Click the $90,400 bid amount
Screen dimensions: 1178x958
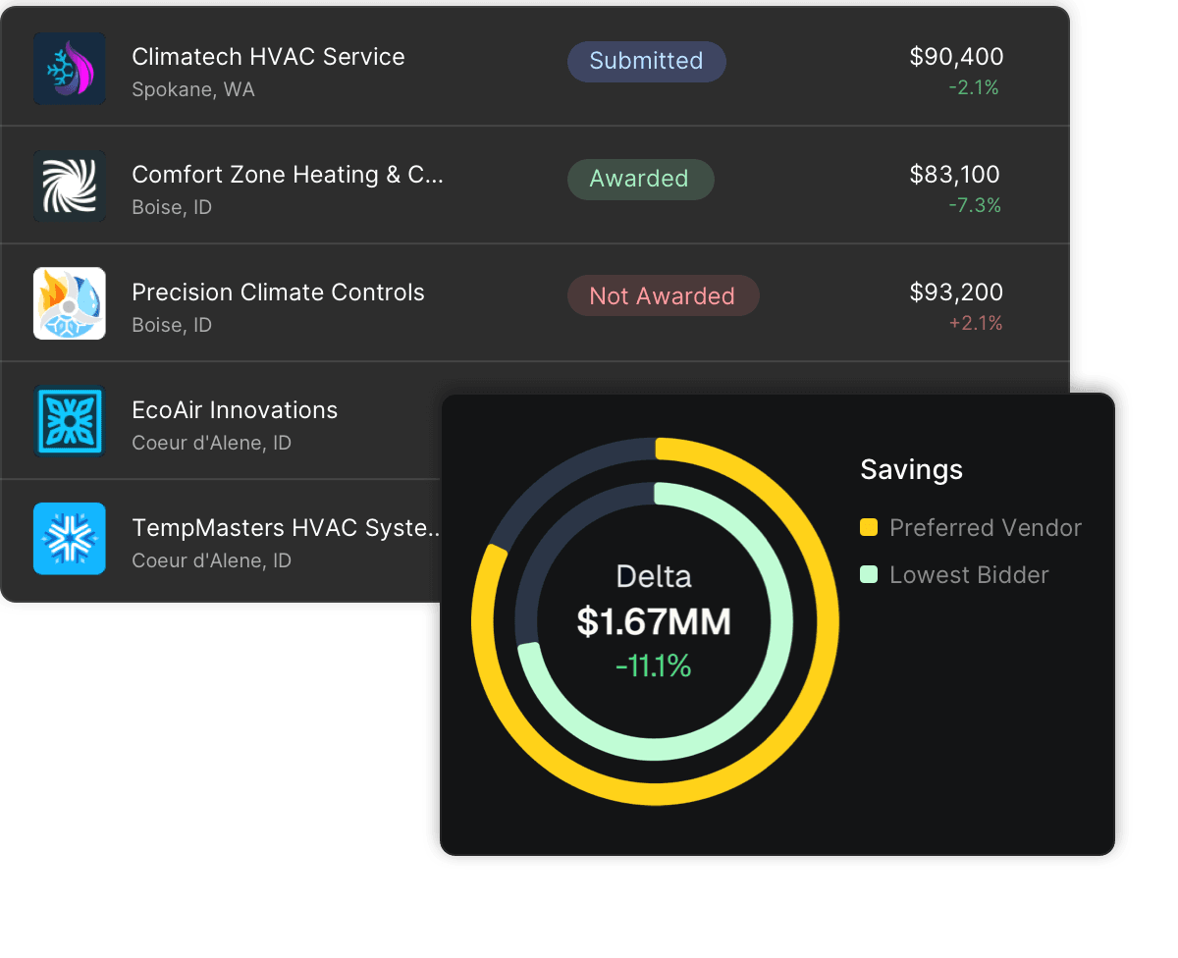point(956,57)
